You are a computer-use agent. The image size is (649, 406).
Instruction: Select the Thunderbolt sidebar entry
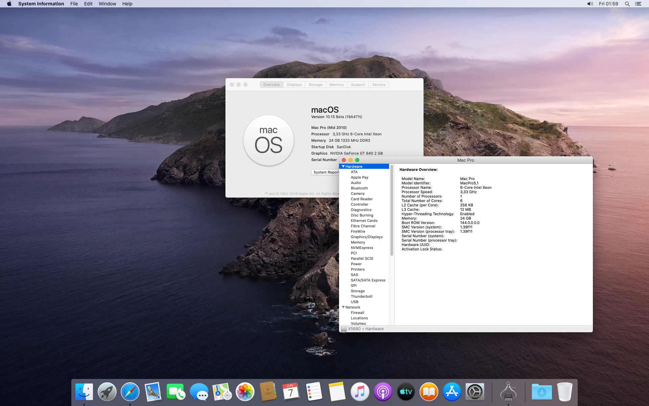[x=361, y=296]
